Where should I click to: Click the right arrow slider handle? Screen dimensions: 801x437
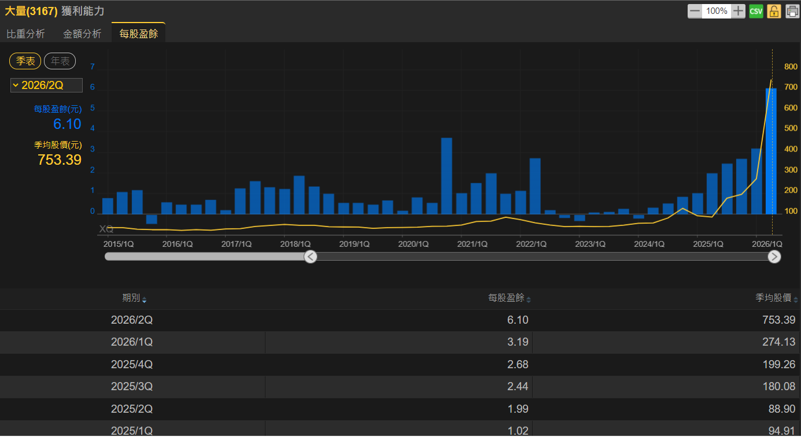tap(774, 257)
